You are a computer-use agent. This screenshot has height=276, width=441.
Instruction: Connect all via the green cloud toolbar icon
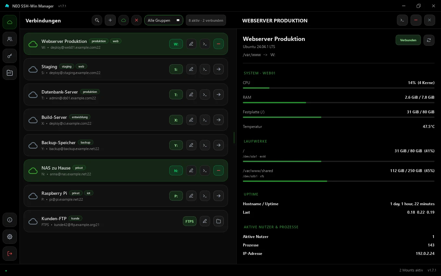[124, 20]
